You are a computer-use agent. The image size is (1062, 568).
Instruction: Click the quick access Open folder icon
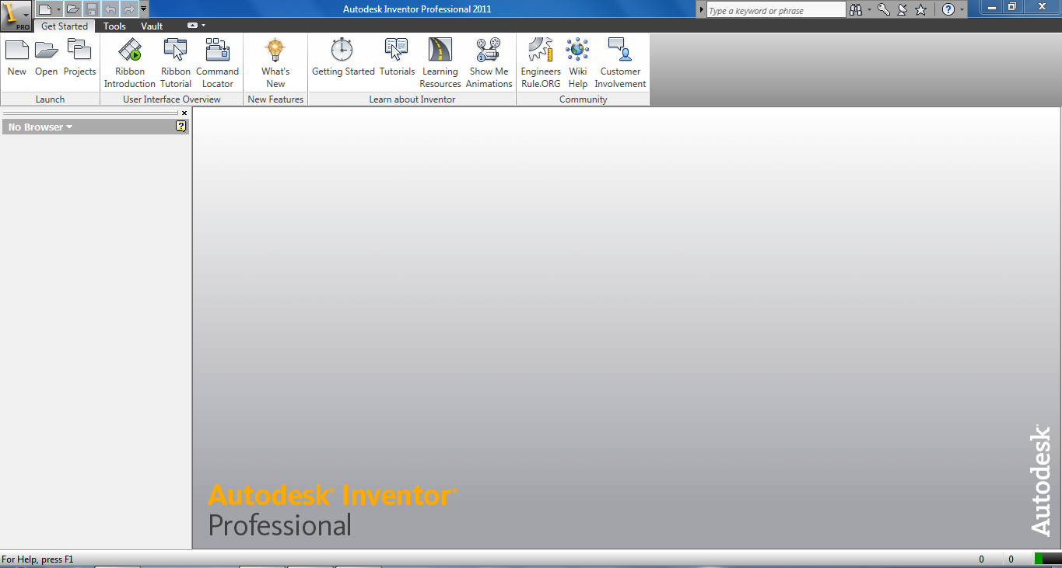[72, 9]
